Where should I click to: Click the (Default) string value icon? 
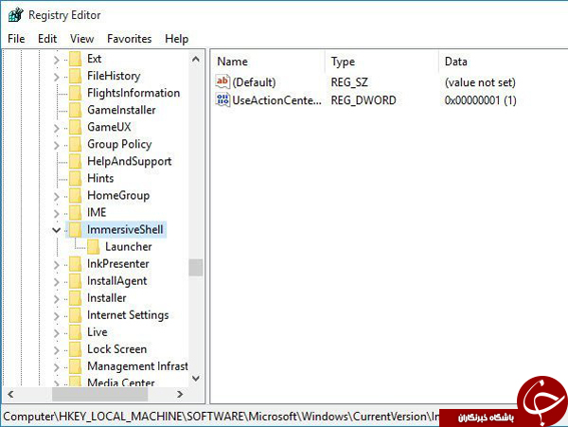[222, 81]
